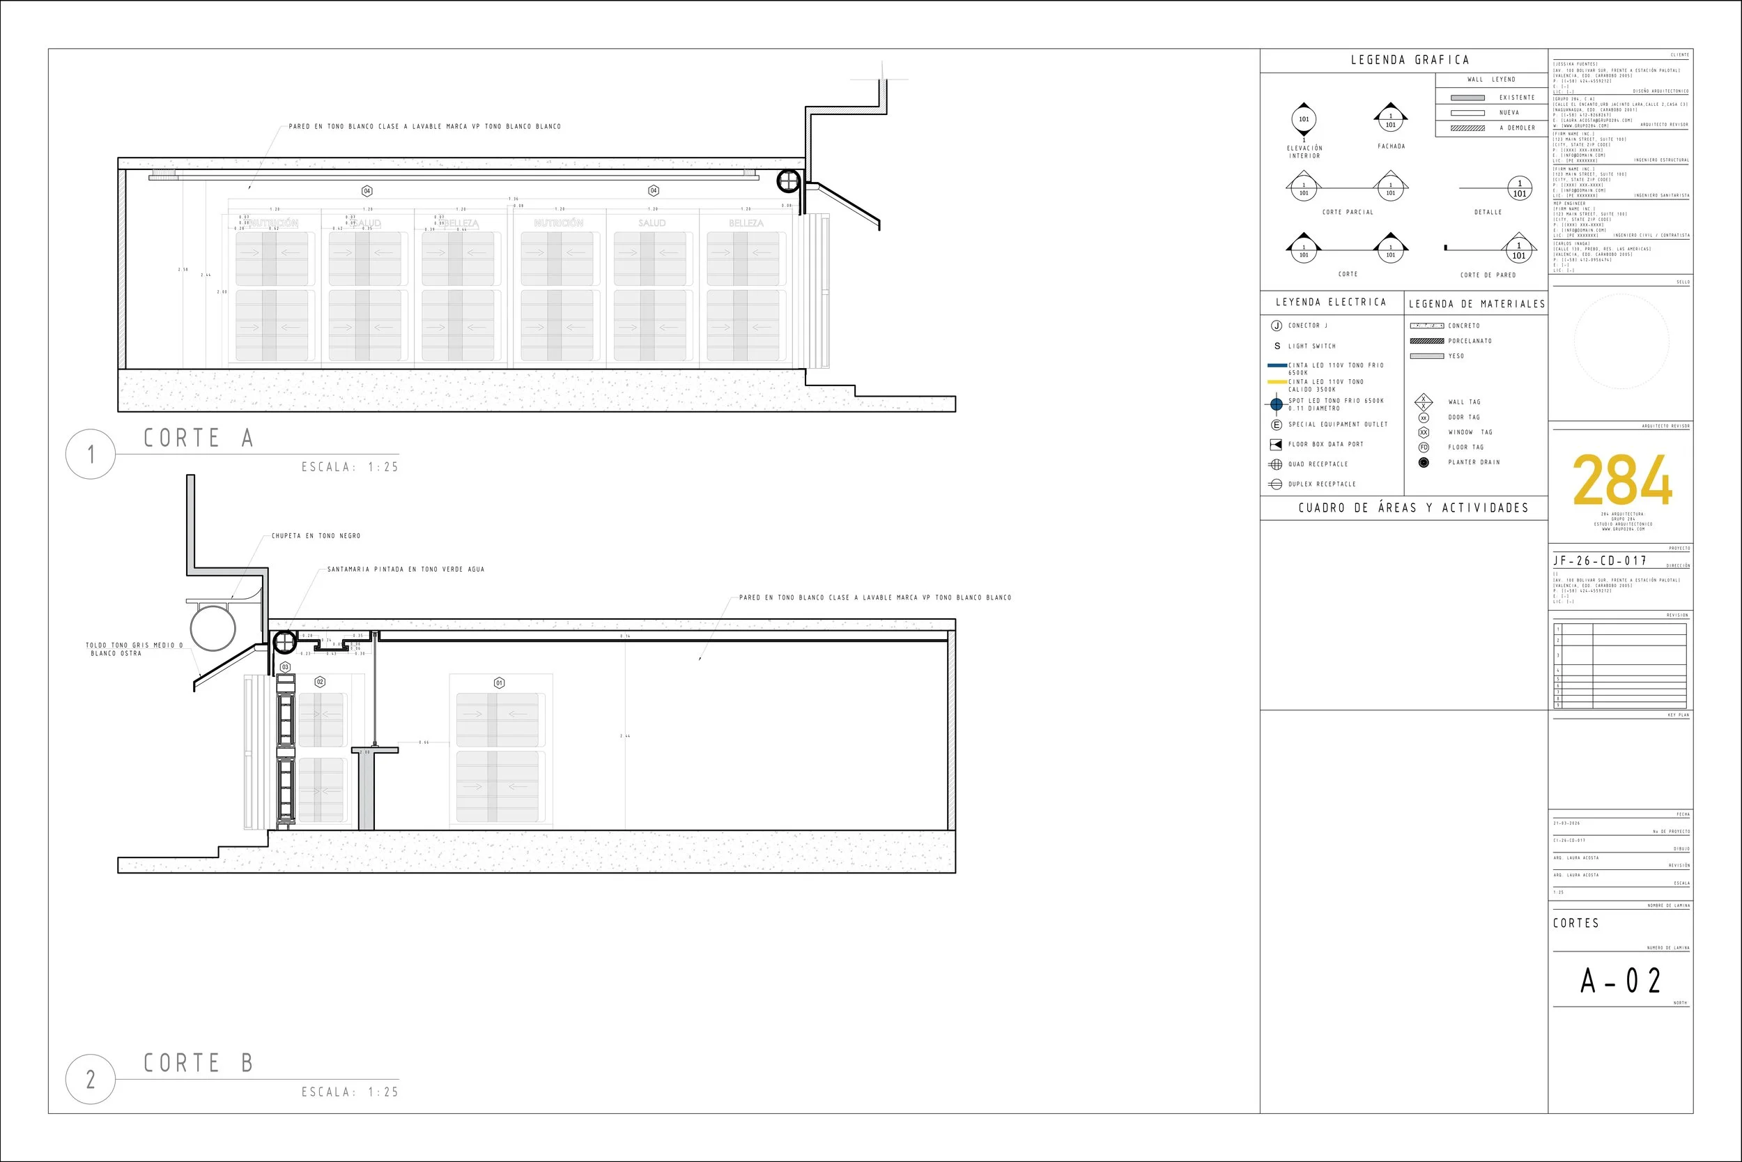Click the Yeso material swatch
The height and width of the screenshot is (1162, 1742).
(x=1426, y=356)
